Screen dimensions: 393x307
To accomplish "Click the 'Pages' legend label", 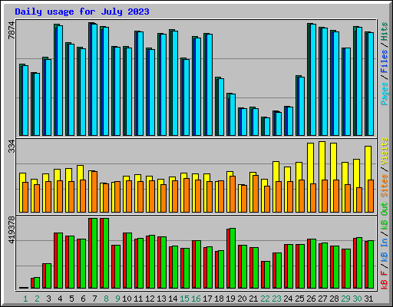I will (x=385, y=94).
